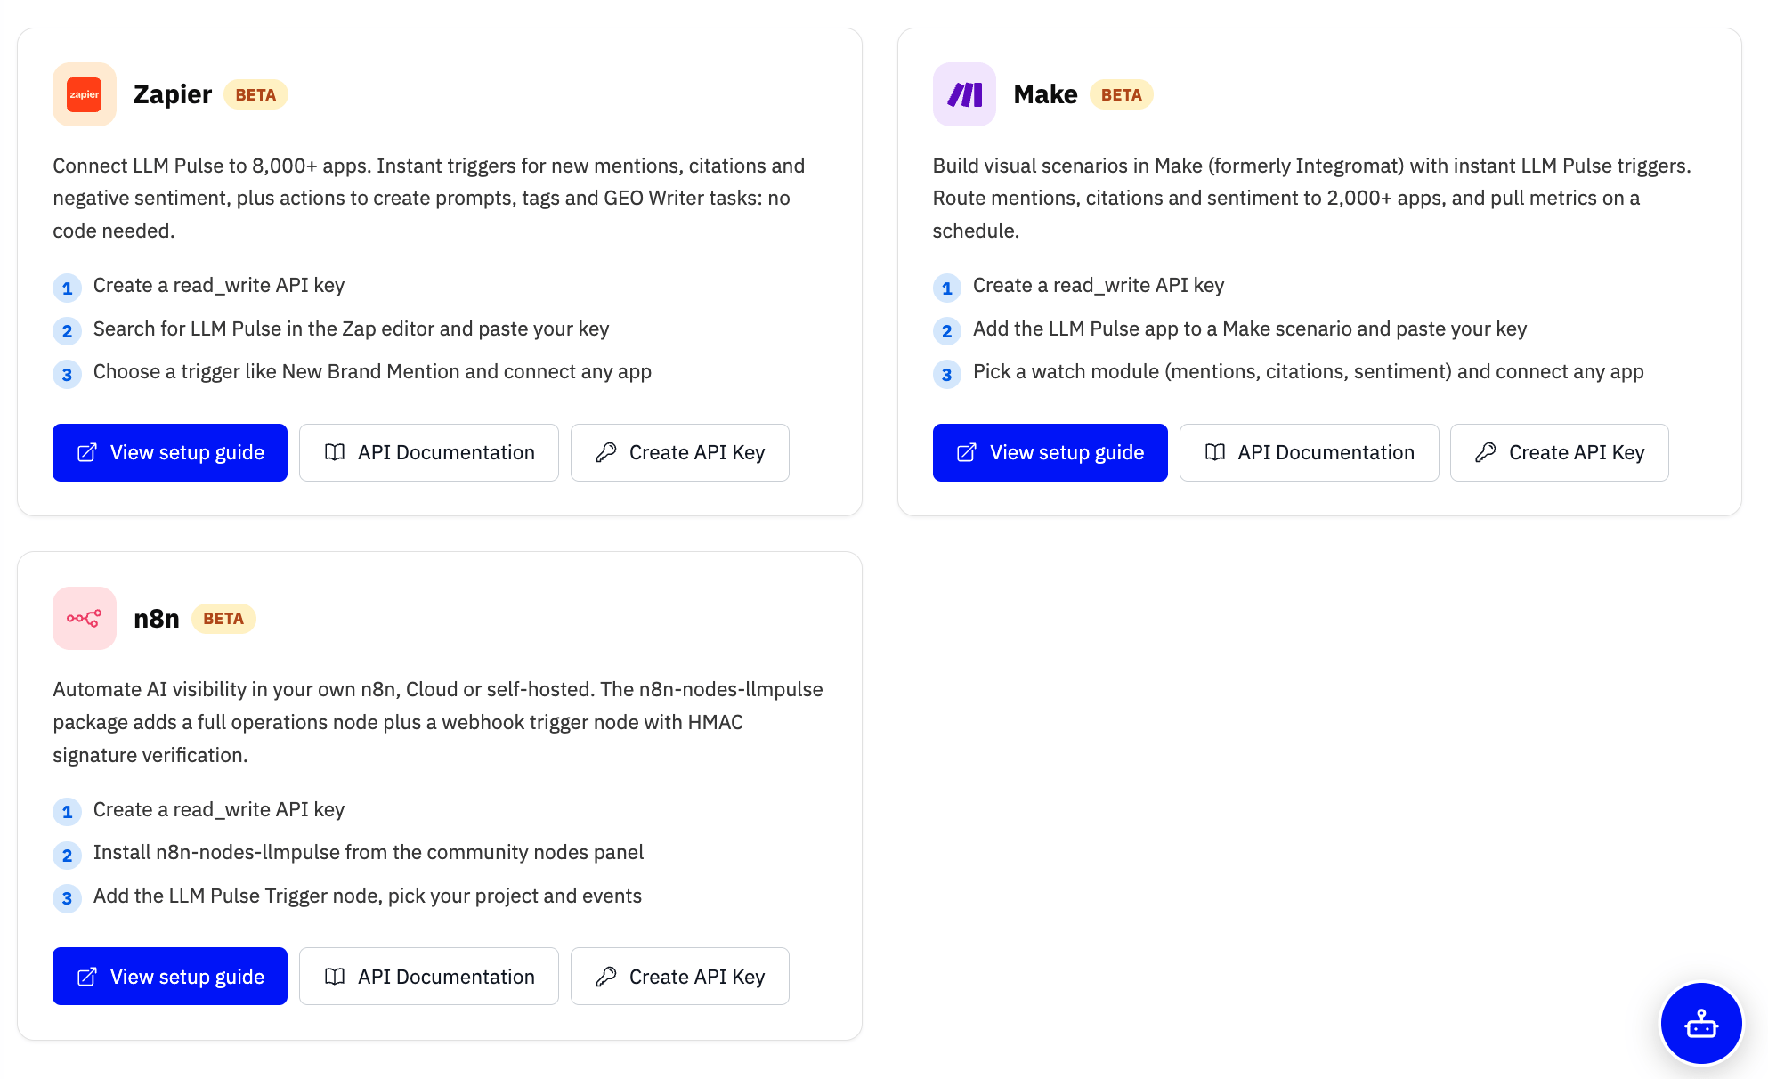Open n8n's View setup guide
1768x1079 pixels.
(x=170, y=977)
